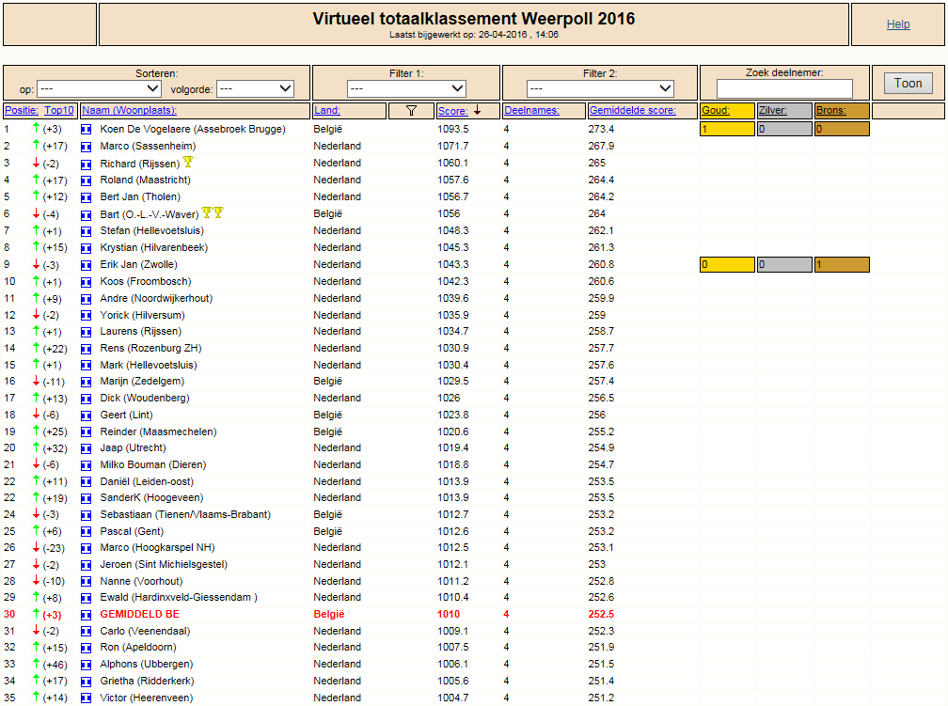Expand the Filter 1 dropdown
This screenshot has width=948, height=706.
coord(406,89)
